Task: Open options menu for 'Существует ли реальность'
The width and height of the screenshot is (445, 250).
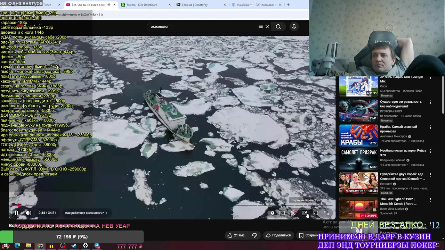Action: [x=430, y=102]
